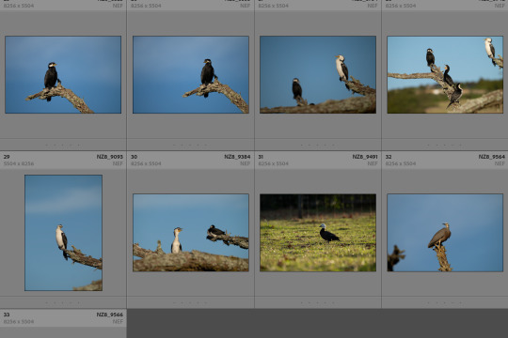
Task: Select photo showing four cormorants on branches
Action: (x=445, y=75)
